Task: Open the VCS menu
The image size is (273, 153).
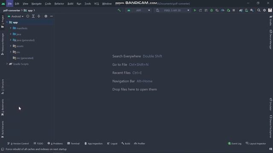Action: pyautogui.click(x=96, y=4)
